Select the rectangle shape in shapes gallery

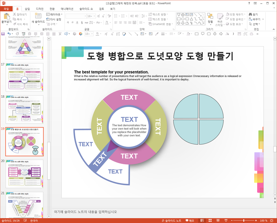tap(179, 19)
